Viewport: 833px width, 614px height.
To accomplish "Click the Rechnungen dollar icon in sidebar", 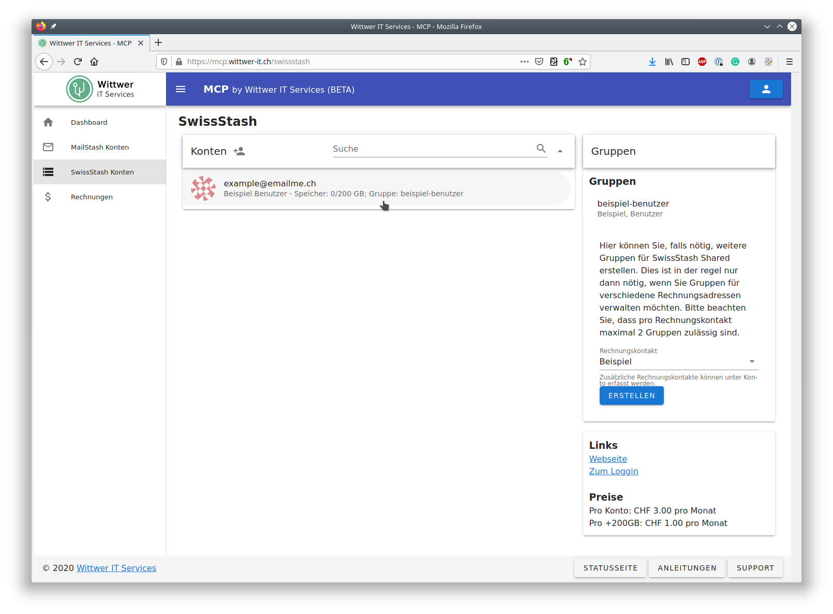I will [x=48, y=197].
